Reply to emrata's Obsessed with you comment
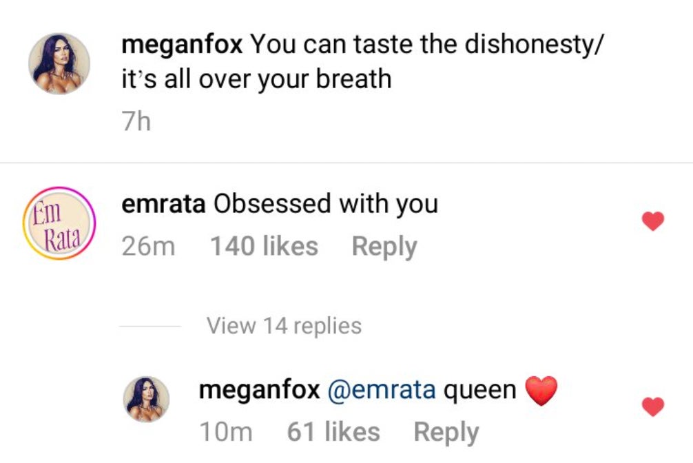 coord(384,247)
